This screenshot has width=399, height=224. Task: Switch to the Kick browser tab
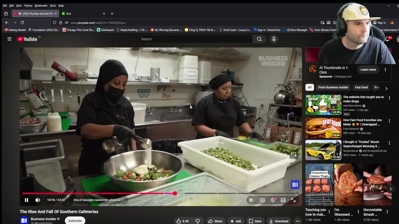[x=83, y=14]
